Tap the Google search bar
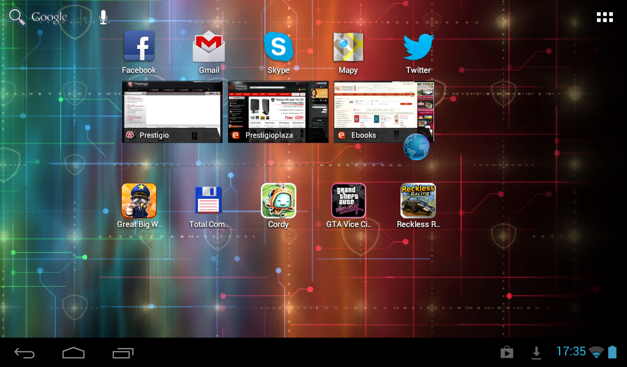627x367 pixels. [49, 17]
